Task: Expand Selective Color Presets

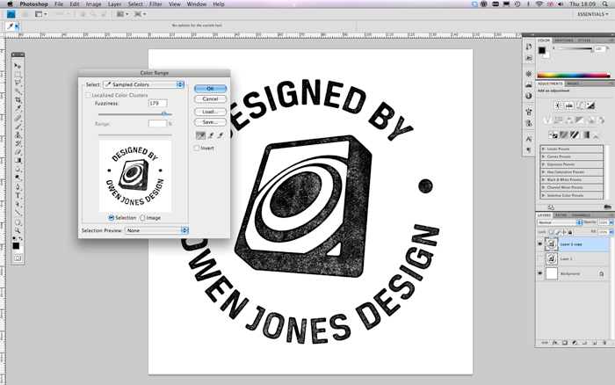Action: pos(544,195)
